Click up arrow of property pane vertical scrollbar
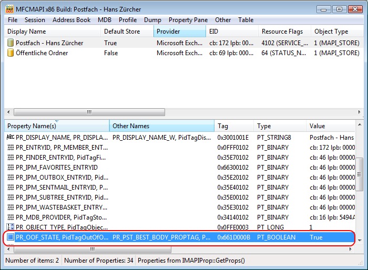The width and height of the screenshot is (368, 270). click(x=360, y=124)
